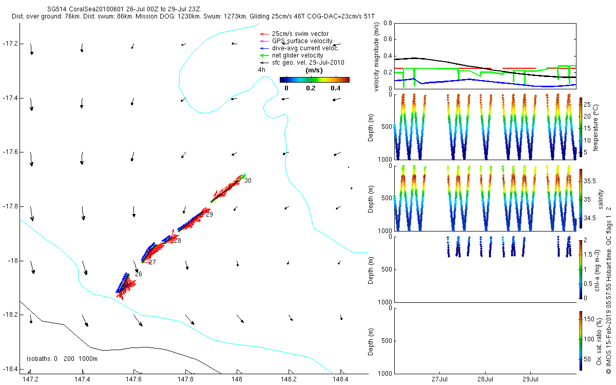This screenshot has height=385, width=616.
Task: Click day marker '30' on the glider track
Action: pos(248,181)
